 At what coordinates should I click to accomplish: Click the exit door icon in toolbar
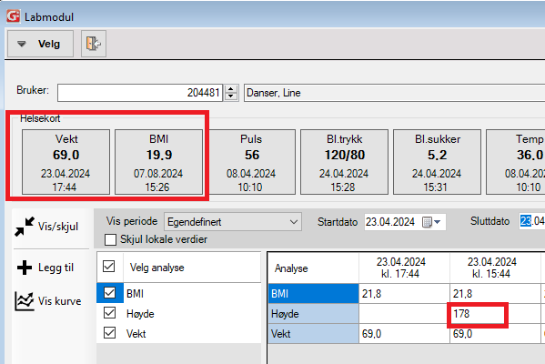[94, 44]
